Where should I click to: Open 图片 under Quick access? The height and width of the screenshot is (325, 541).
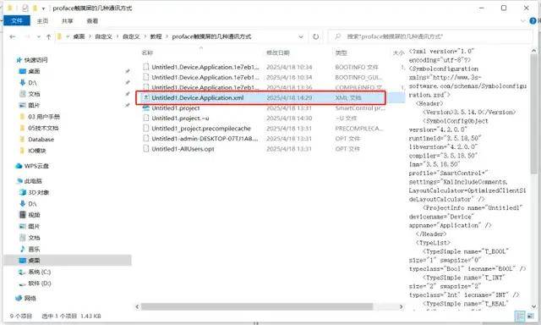[34, 105]
